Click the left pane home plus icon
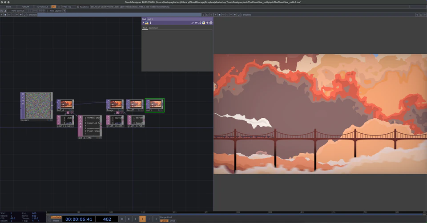Screen dimensions: 427x223 (17, 15)
